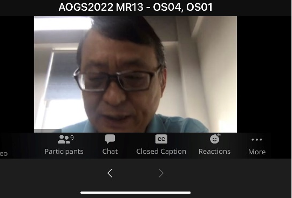The width and height of the screenshot is (292, 198).
Task: Go forward with the right chevron
Action: 161,173
